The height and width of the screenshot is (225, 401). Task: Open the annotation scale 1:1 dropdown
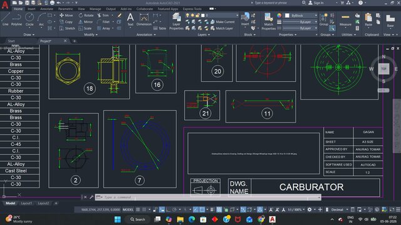point(296,210)
